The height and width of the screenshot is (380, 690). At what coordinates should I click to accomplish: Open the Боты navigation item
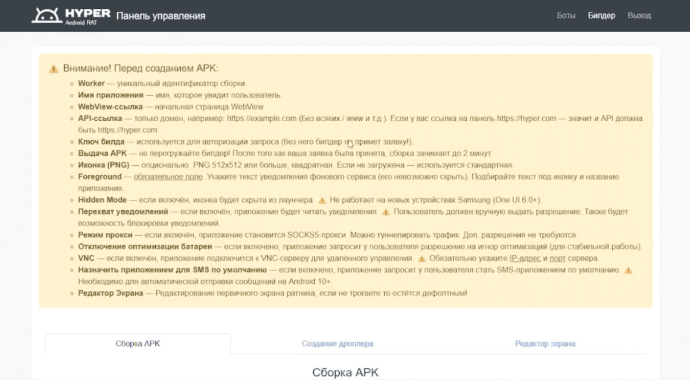coord(566,16)
